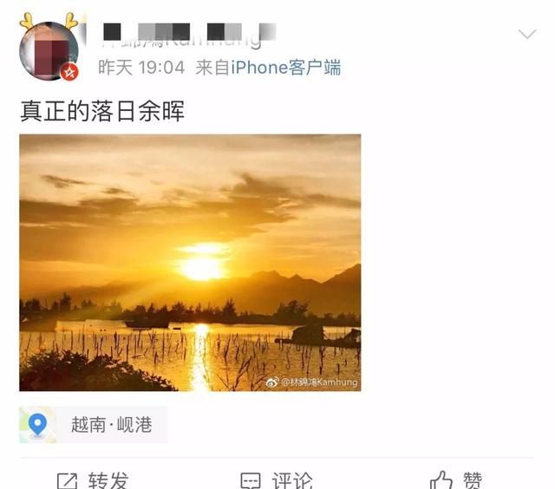This screenshot has height=489, width=555.
Task: Select the 转发 label
Action: (x=108, y=480)
